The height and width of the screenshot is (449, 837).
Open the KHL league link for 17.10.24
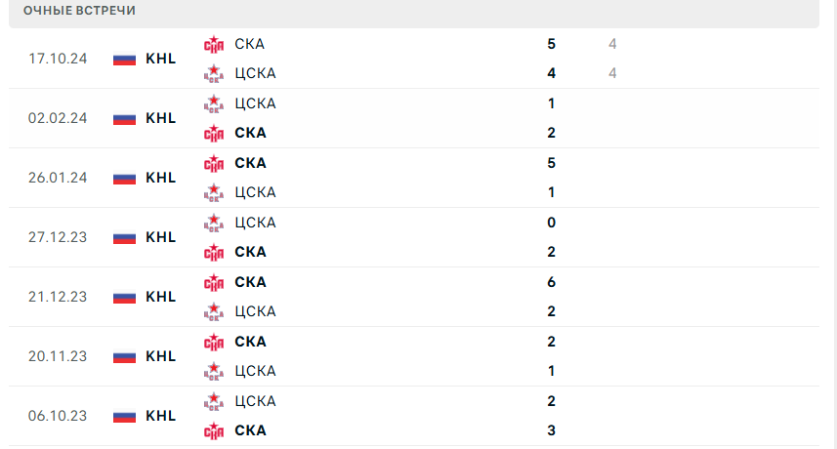click(161, 59)
